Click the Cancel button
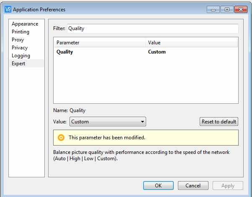 [193, 186]
